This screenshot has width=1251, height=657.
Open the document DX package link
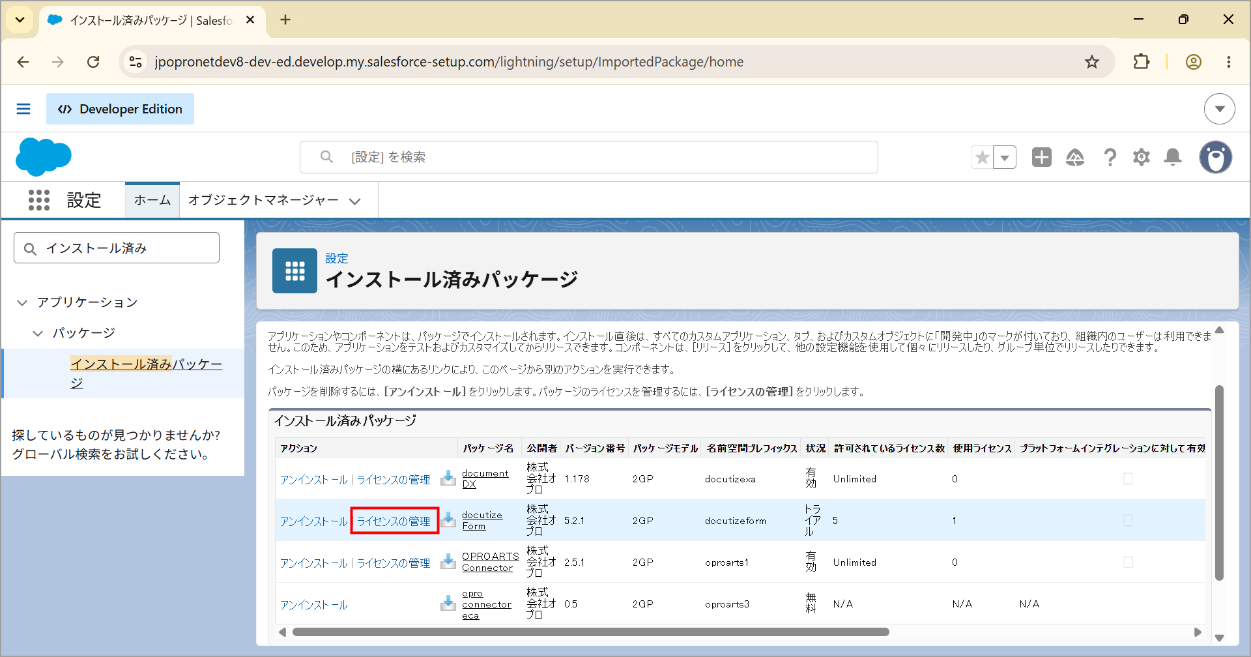485,478
